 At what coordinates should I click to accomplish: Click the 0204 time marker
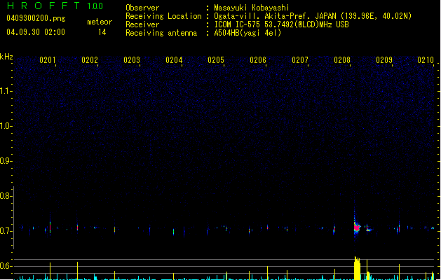coord(174,60)
